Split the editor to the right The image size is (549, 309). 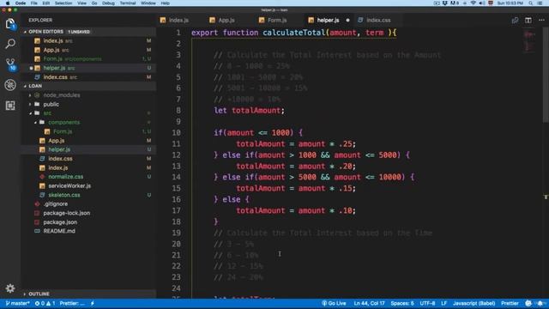click(x=528, y=21)
